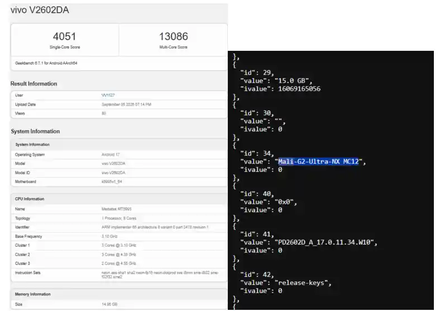The image size is (440, 311).
Task: Select the September upload date value
Action: (126, 104)
